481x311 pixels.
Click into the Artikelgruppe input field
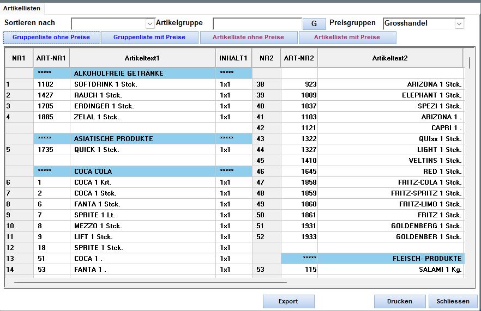257,24
